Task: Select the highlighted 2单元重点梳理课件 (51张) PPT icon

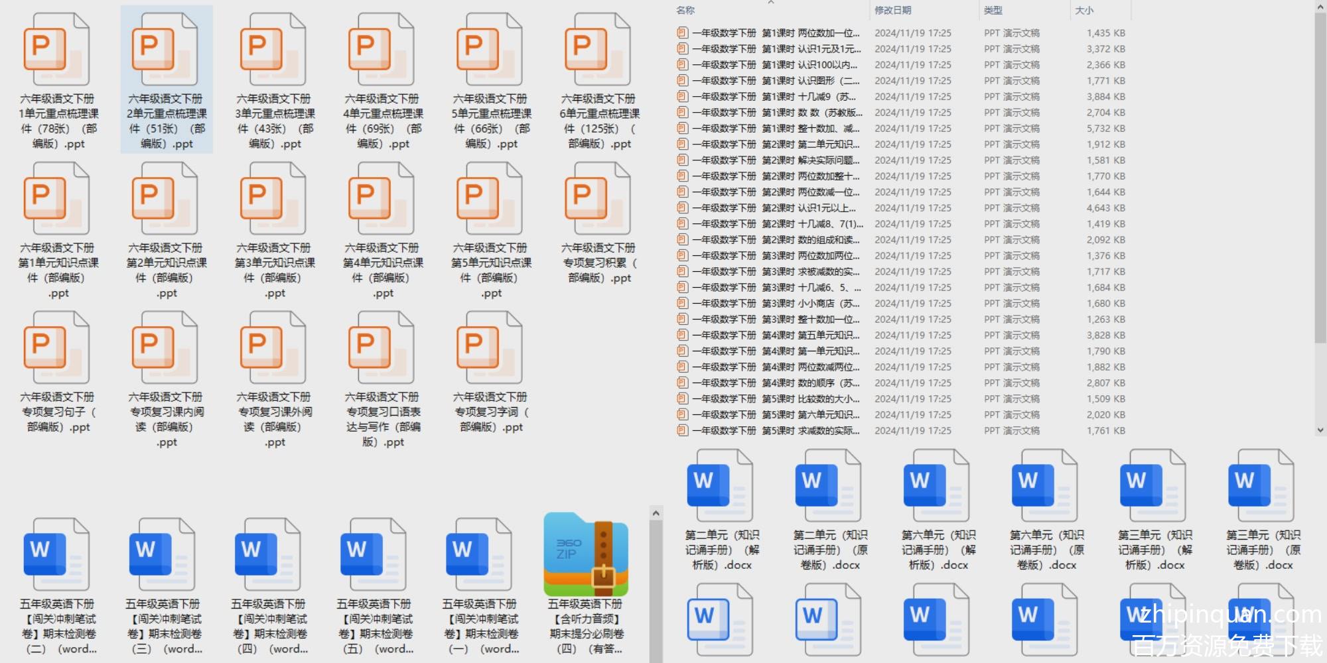Action: [166, 51]
